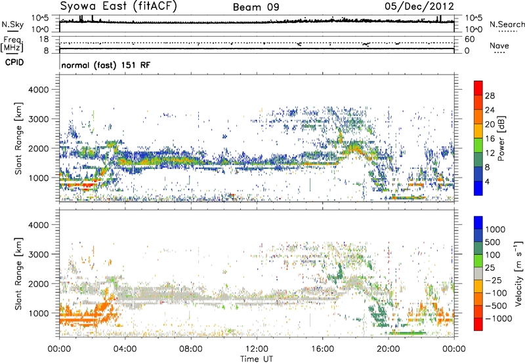525x363 pixels.
Task: Click the '16:00' time tick label
Action: 322,349
